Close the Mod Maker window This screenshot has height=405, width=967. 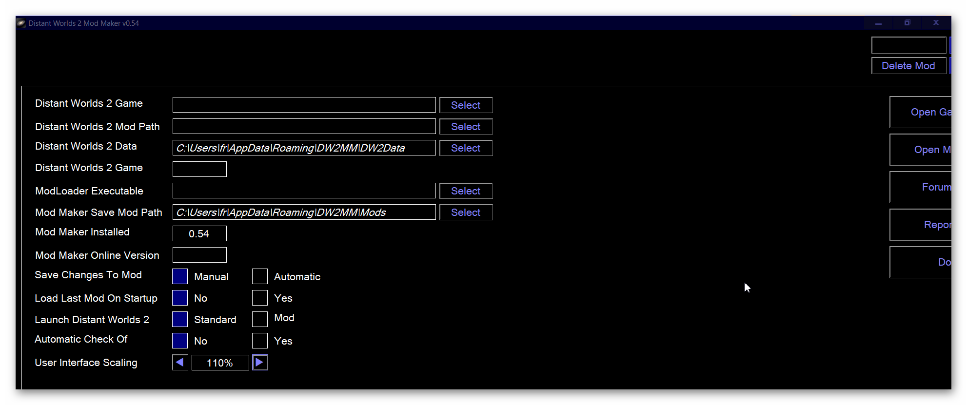coord(936,23)
